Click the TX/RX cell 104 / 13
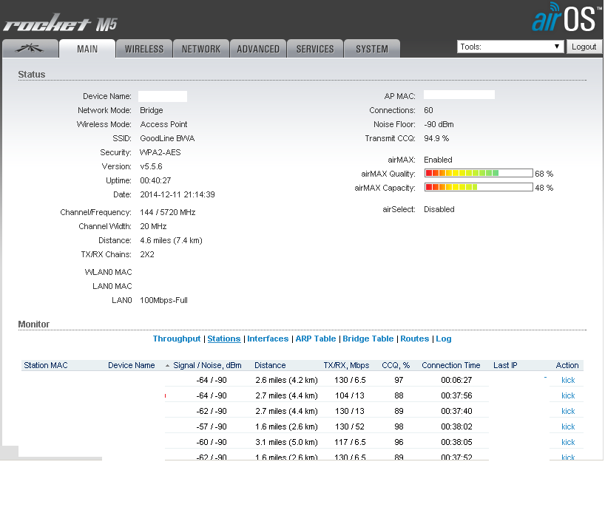The height and width of the screenshot is (510, 605). coord(349,395)
